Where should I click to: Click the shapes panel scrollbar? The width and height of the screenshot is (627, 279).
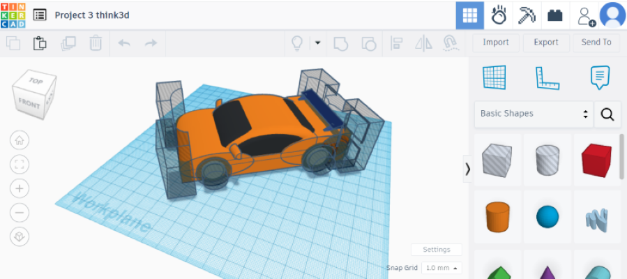tap(622, 156)
